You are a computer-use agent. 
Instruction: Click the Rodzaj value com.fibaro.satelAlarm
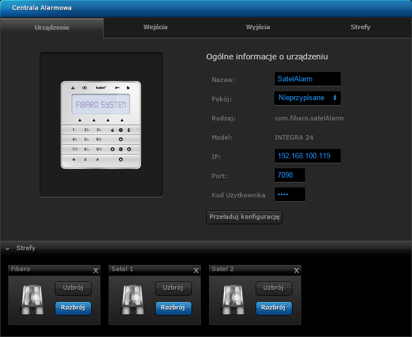coord(309,118)
